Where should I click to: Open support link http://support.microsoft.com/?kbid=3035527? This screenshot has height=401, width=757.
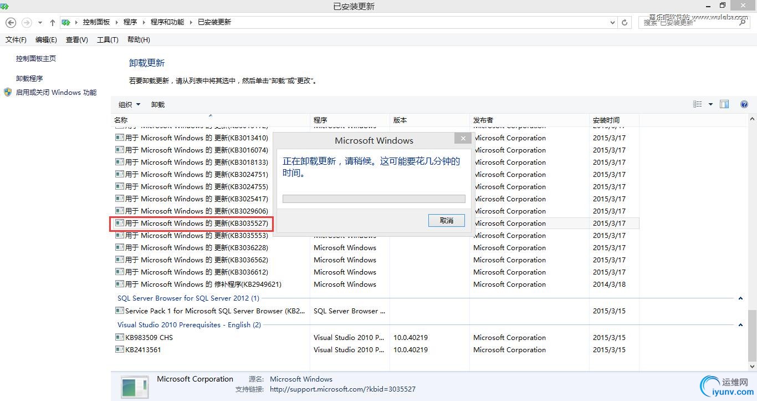[342, 389]
